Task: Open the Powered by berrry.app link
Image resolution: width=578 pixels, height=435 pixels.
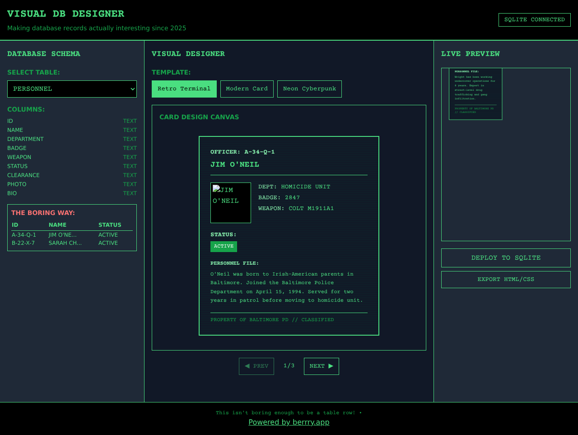Action: click(289, 422)
